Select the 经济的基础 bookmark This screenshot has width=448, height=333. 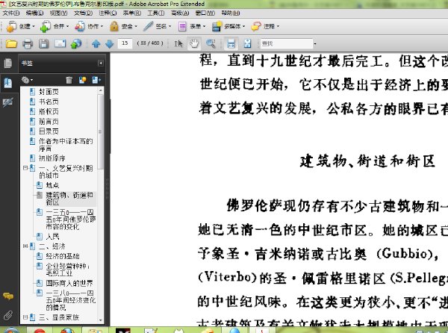63,256
